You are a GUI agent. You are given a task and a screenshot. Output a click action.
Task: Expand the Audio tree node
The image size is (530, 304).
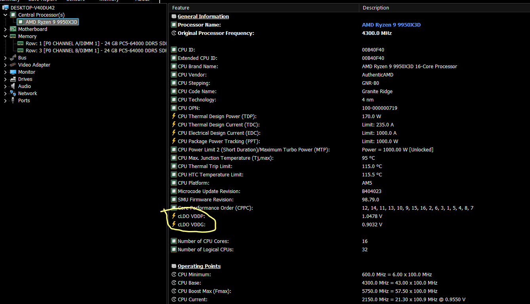point(5,86)
